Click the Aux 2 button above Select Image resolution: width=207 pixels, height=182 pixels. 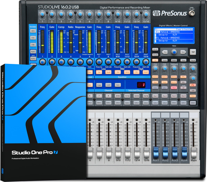point(165,96)
